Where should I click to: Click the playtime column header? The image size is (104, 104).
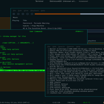92,41
